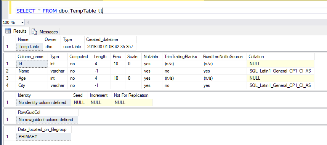This screenshot has height=145, width=327.
Task: Click the Not For Replication header
Action: (132, 95)
